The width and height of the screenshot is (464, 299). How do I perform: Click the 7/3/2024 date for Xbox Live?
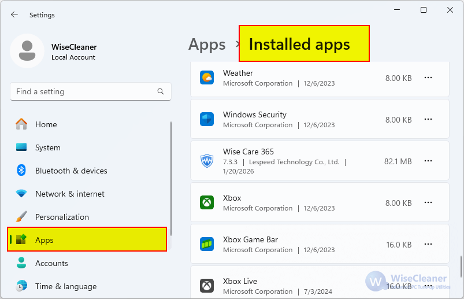point(318,291)
